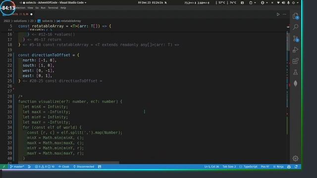Click the screenshot camera icon in top bar
Viewport: 317px width, 178px height.
pos(242,2)
